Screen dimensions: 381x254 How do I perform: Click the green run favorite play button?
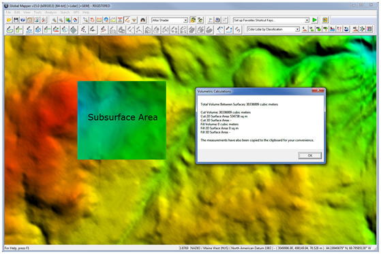pos(315,20)
